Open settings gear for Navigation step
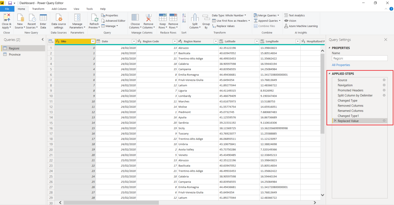 point(384,85)
